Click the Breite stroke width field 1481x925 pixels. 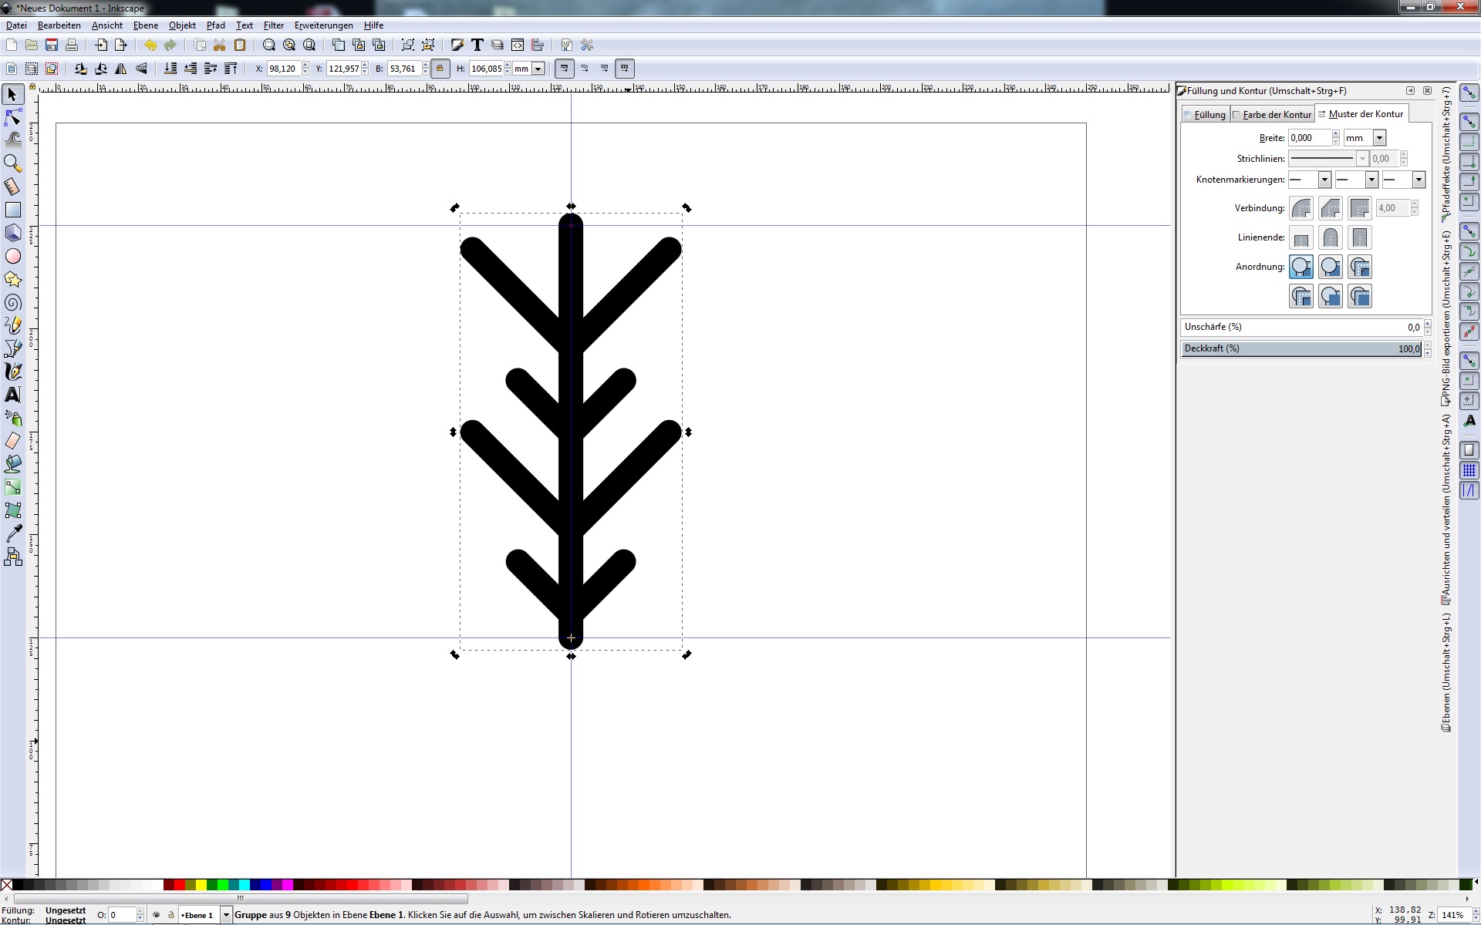1309,138
